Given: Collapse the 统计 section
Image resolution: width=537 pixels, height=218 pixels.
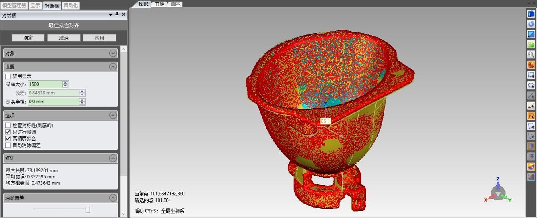Looking at the screenshot, I should (x=113, y=158).
